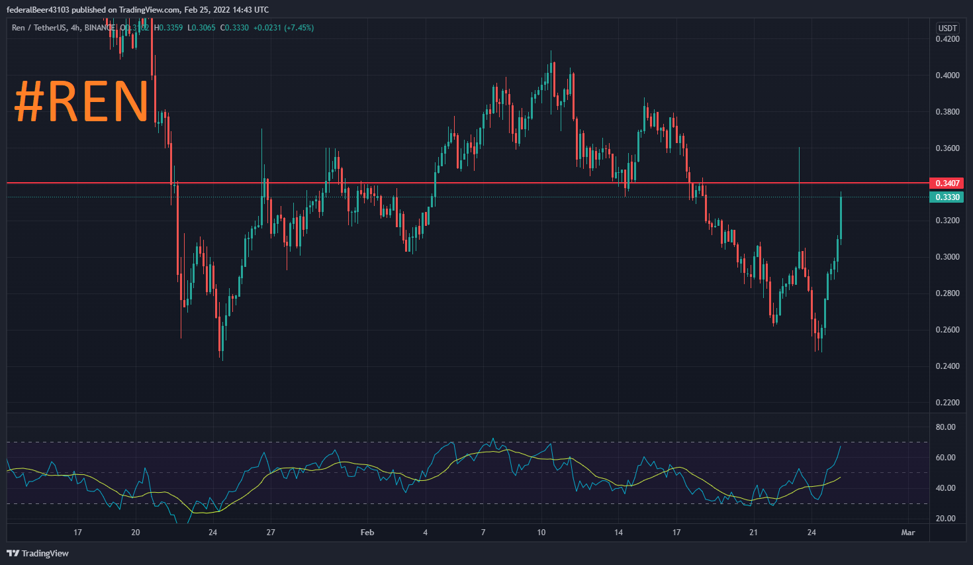
Task: Click the 40.00 RSI axis label
Action: pyautogui.click(x=945, y=488)
